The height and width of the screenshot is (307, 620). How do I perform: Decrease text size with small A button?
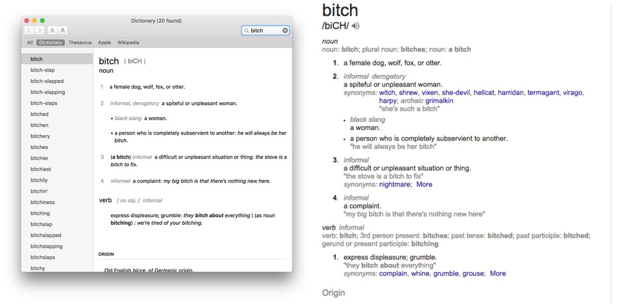tap(52, 30)
